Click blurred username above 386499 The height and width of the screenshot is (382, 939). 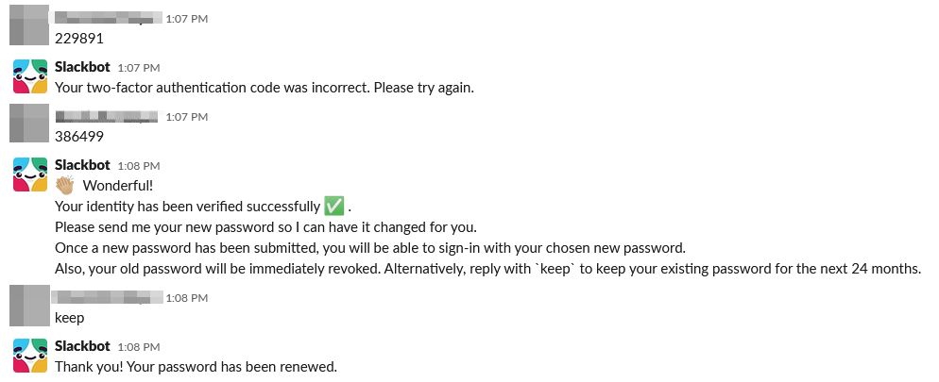(x=106, y=117)
